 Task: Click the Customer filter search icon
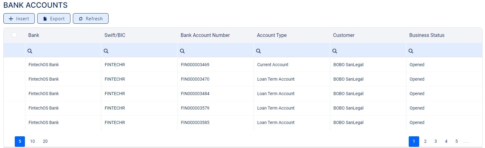tap(335, 51)
